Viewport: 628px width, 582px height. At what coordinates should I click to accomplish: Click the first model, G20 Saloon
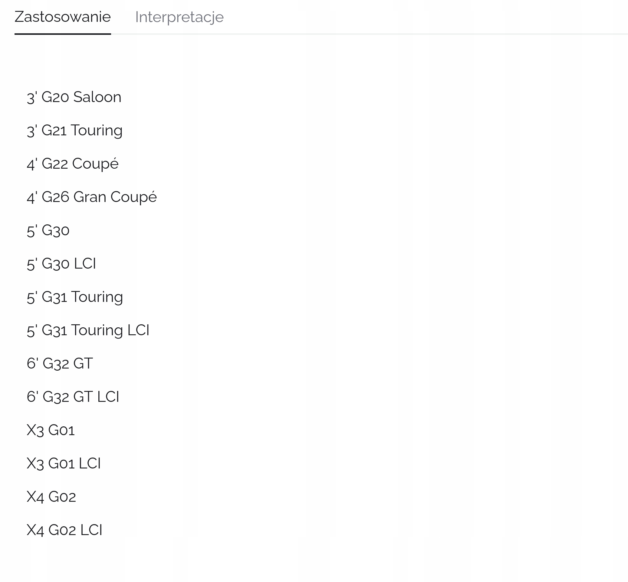[x=74, y=97]
